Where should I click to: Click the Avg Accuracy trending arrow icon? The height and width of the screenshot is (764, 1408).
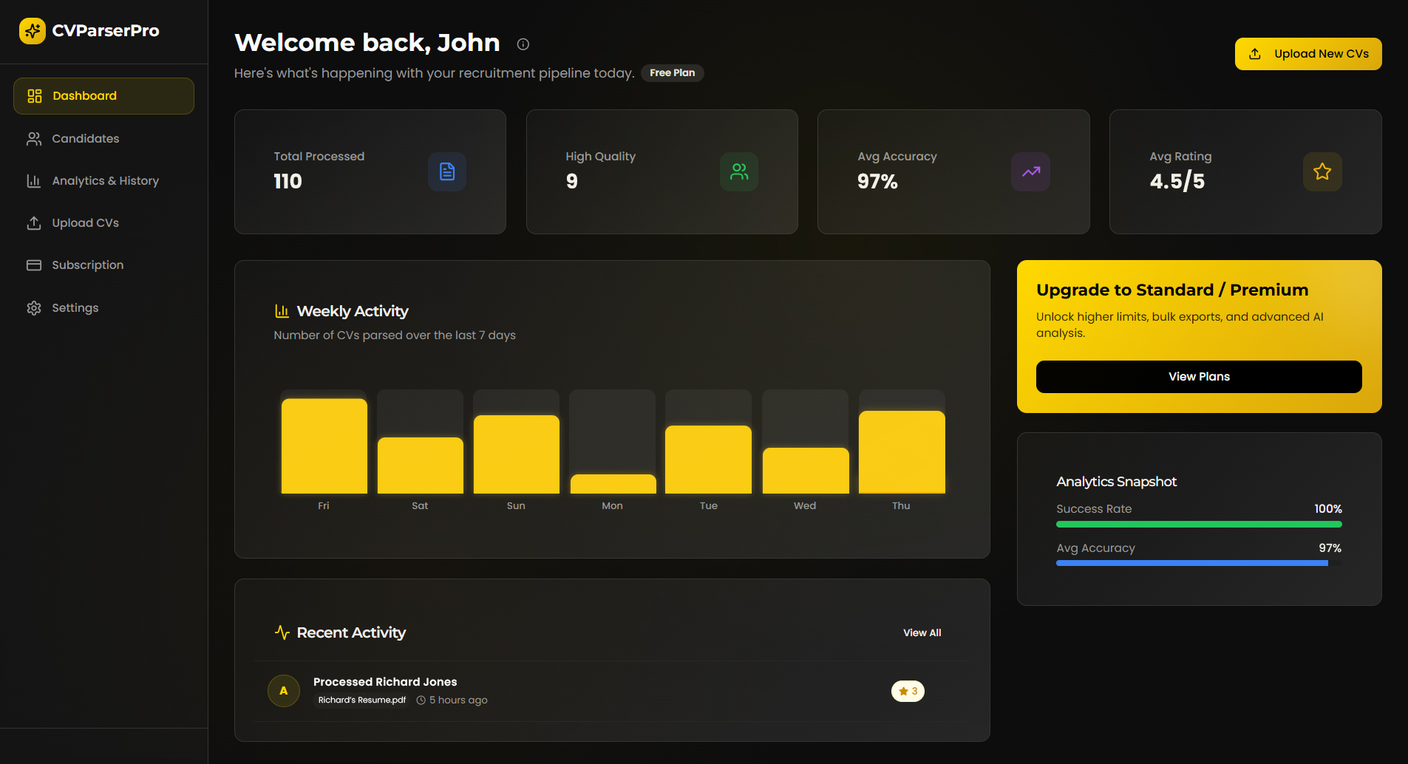pos(1030,172)
